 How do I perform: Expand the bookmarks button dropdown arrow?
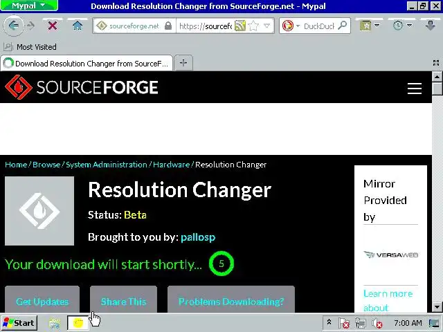(377, 26)
